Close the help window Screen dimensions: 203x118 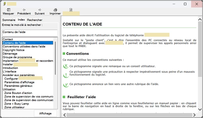(x=197, y=4)
